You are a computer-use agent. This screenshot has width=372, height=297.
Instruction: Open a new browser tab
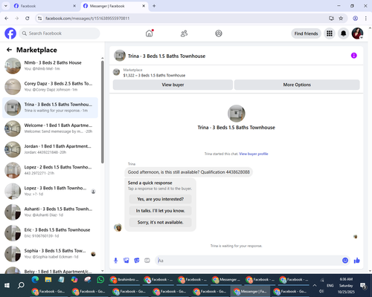pyautogui.click(x=154, y=6)
